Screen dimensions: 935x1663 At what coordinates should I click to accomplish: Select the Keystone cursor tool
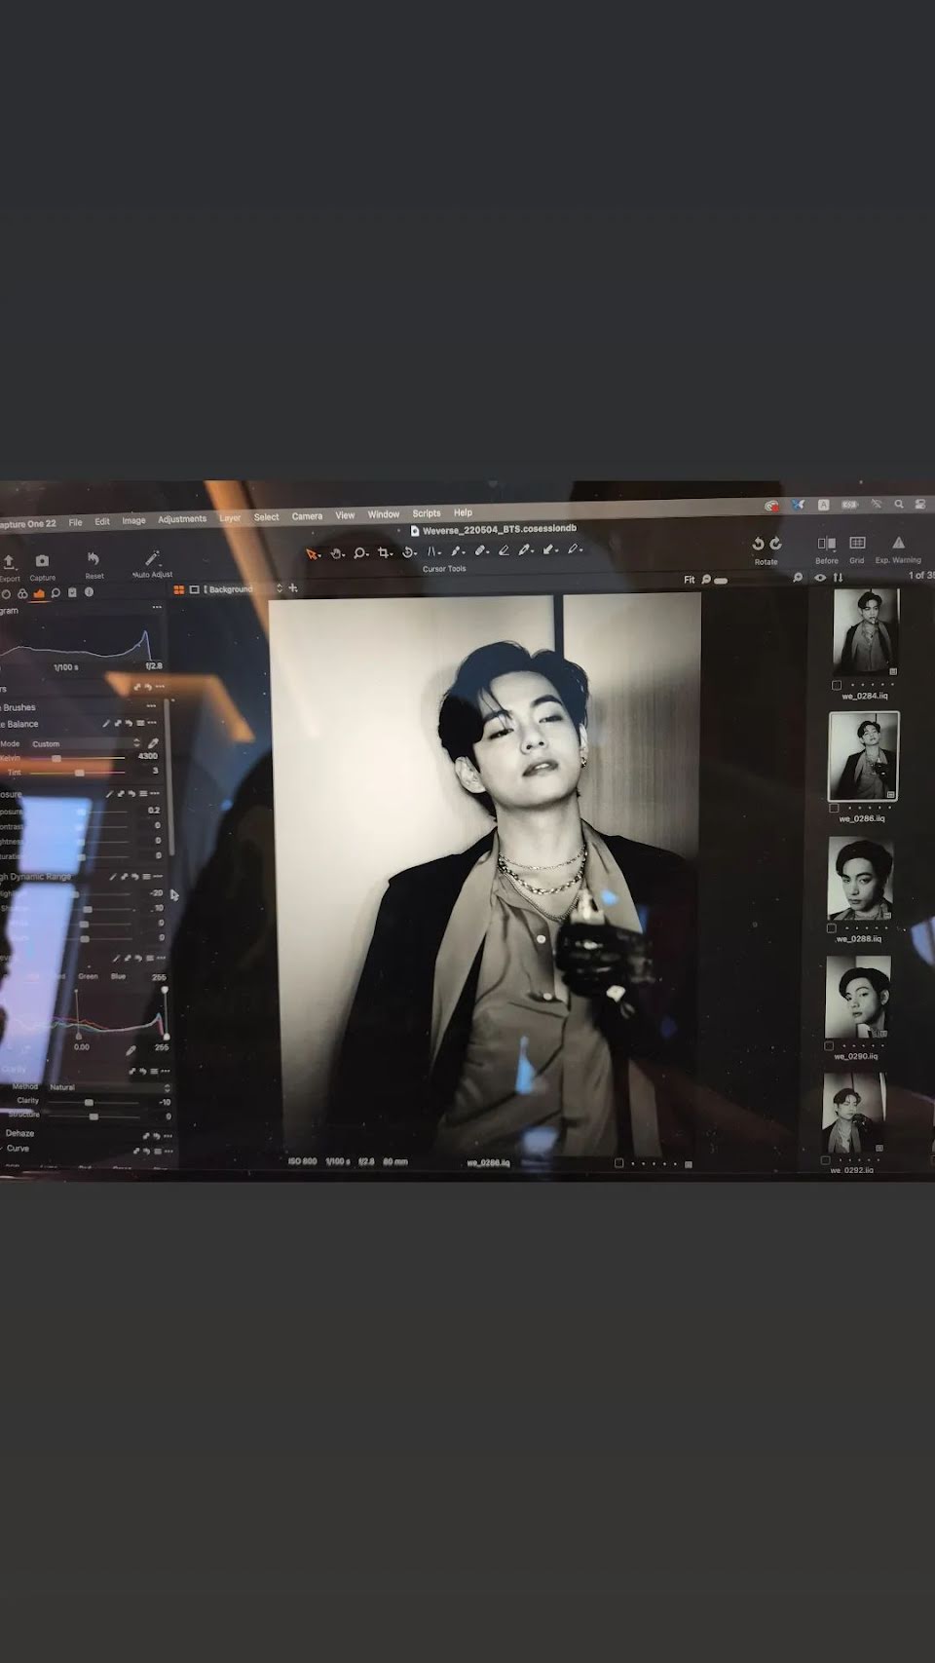433,551
